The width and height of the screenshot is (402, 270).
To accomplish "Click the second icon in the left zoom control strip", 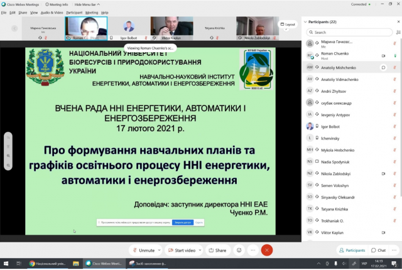I will pos(8,146).
